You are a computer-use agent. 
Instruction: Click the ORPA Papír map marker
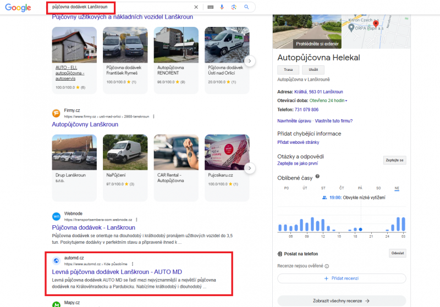click(351, 27)
